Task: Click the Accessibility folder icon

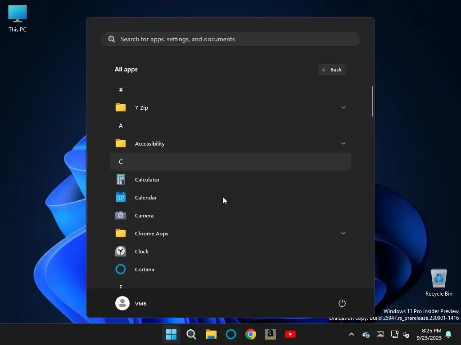Action: tap(121, 143)
